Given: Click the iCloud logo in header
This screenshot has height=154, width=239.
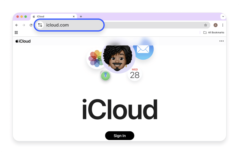Looking at the screenshot, I should tap(23, 41).
